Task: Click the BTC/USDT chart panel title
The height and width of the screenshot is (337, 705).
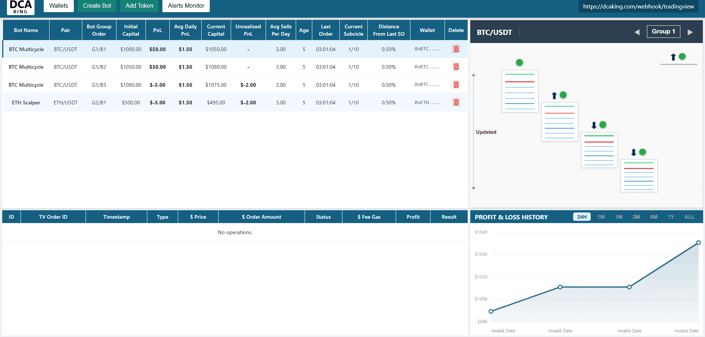Action: pos(494,32)
